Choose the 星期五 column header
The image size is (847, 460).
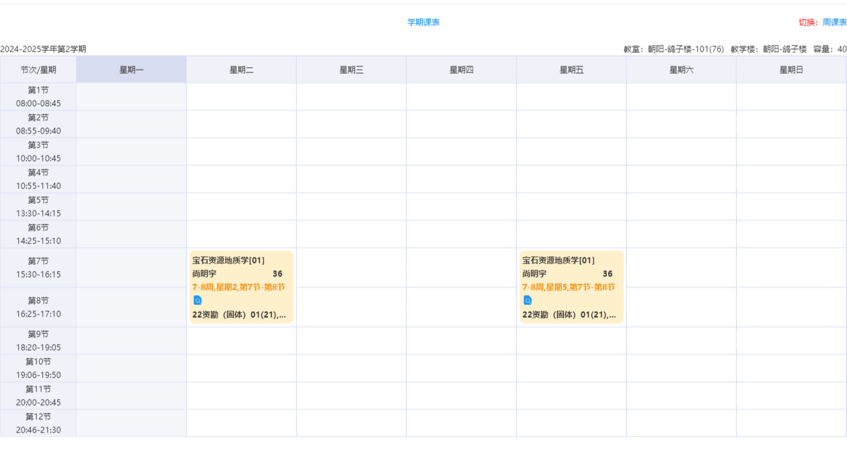coord(571,70)
